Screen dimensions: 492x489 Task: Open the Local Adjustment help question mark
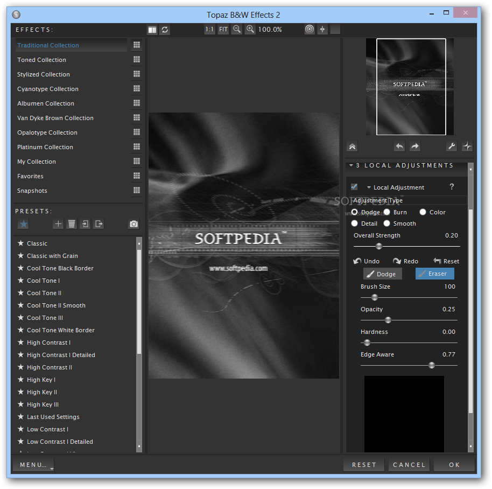pos(452,187)
